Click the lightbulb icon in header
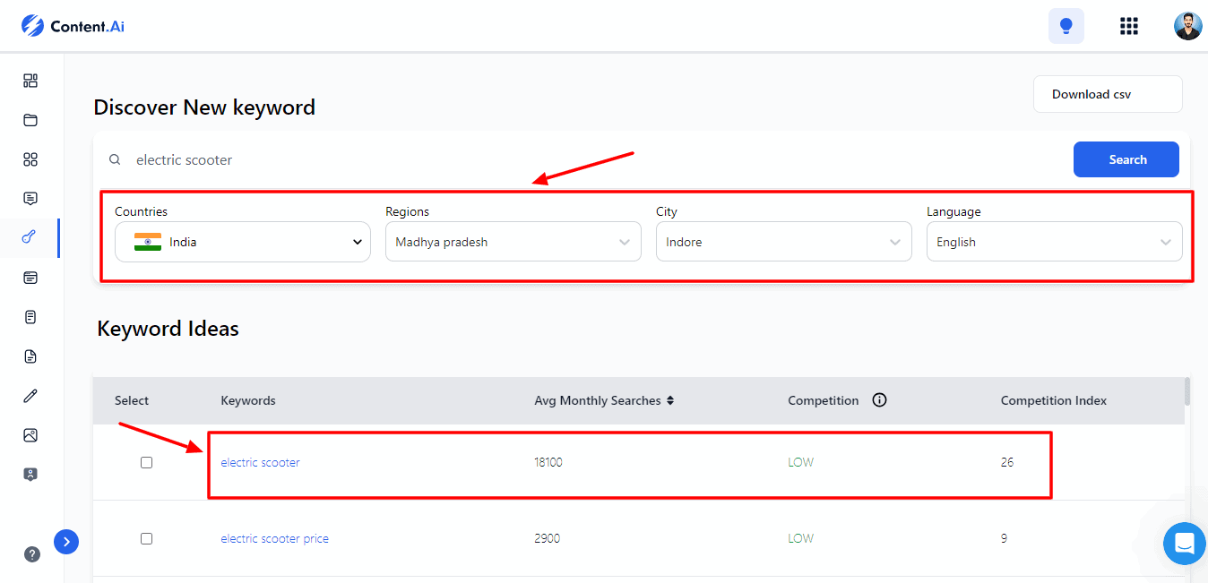Screen dimensions: 1208x583 (x=1066, y=26)
